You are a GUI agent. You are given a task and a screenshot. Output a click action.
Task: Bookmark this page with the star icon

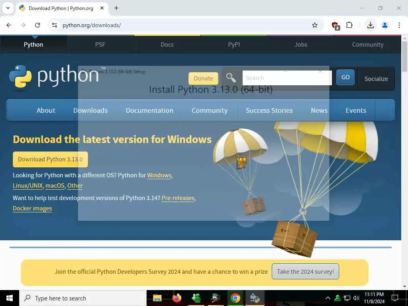(x=315, y=25)
